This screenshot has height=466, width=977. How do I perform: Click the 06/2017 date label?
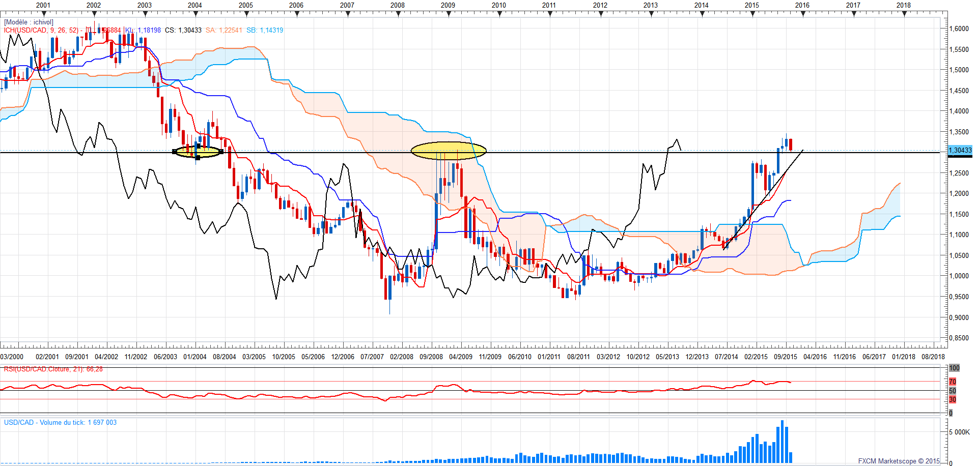874,357
